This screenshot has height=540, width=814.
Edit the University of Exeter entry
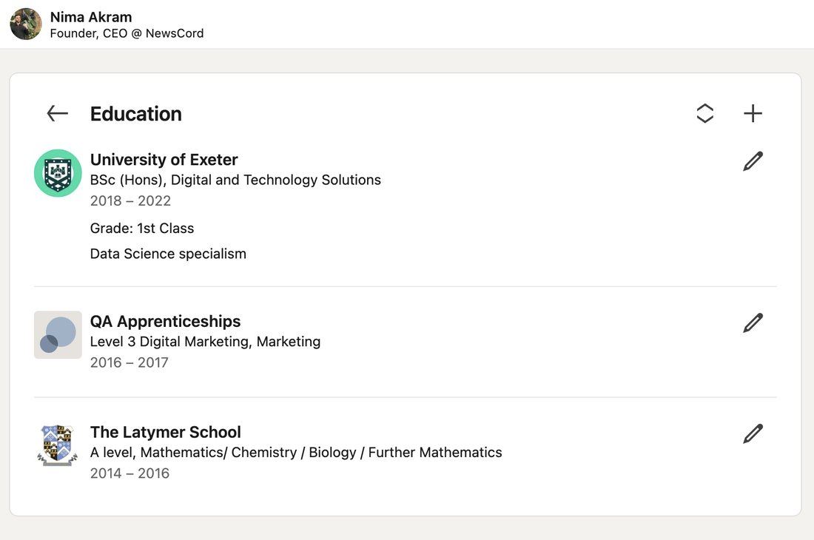[753, 161]
